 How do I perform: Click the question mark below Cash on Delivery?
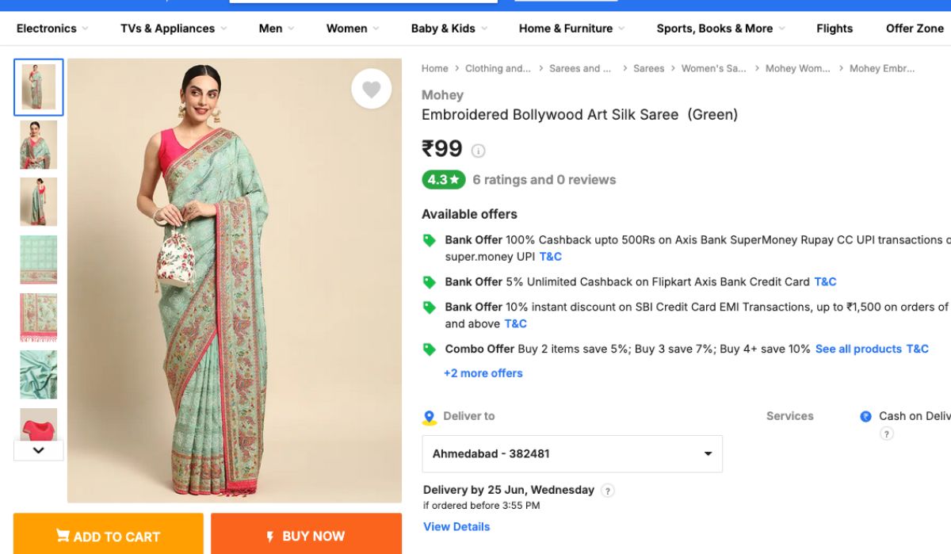pos(887,434)
